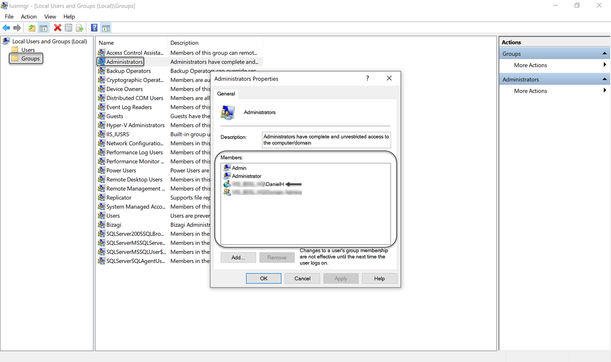The height and width of the screenshot is (362, 611).
Task: Click the IIS_IUSRS group icon
Action: point(101,134)
